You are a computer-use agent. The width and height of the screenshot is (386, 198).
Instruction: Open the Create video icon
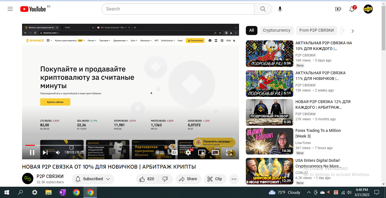338,9
